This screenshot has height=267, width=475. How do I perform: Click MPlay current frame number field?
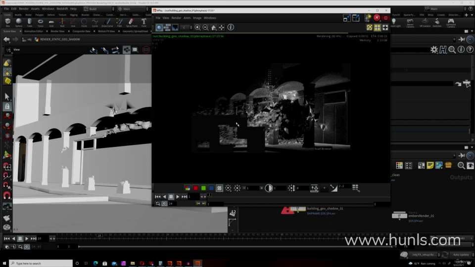(x=194, y=197)
